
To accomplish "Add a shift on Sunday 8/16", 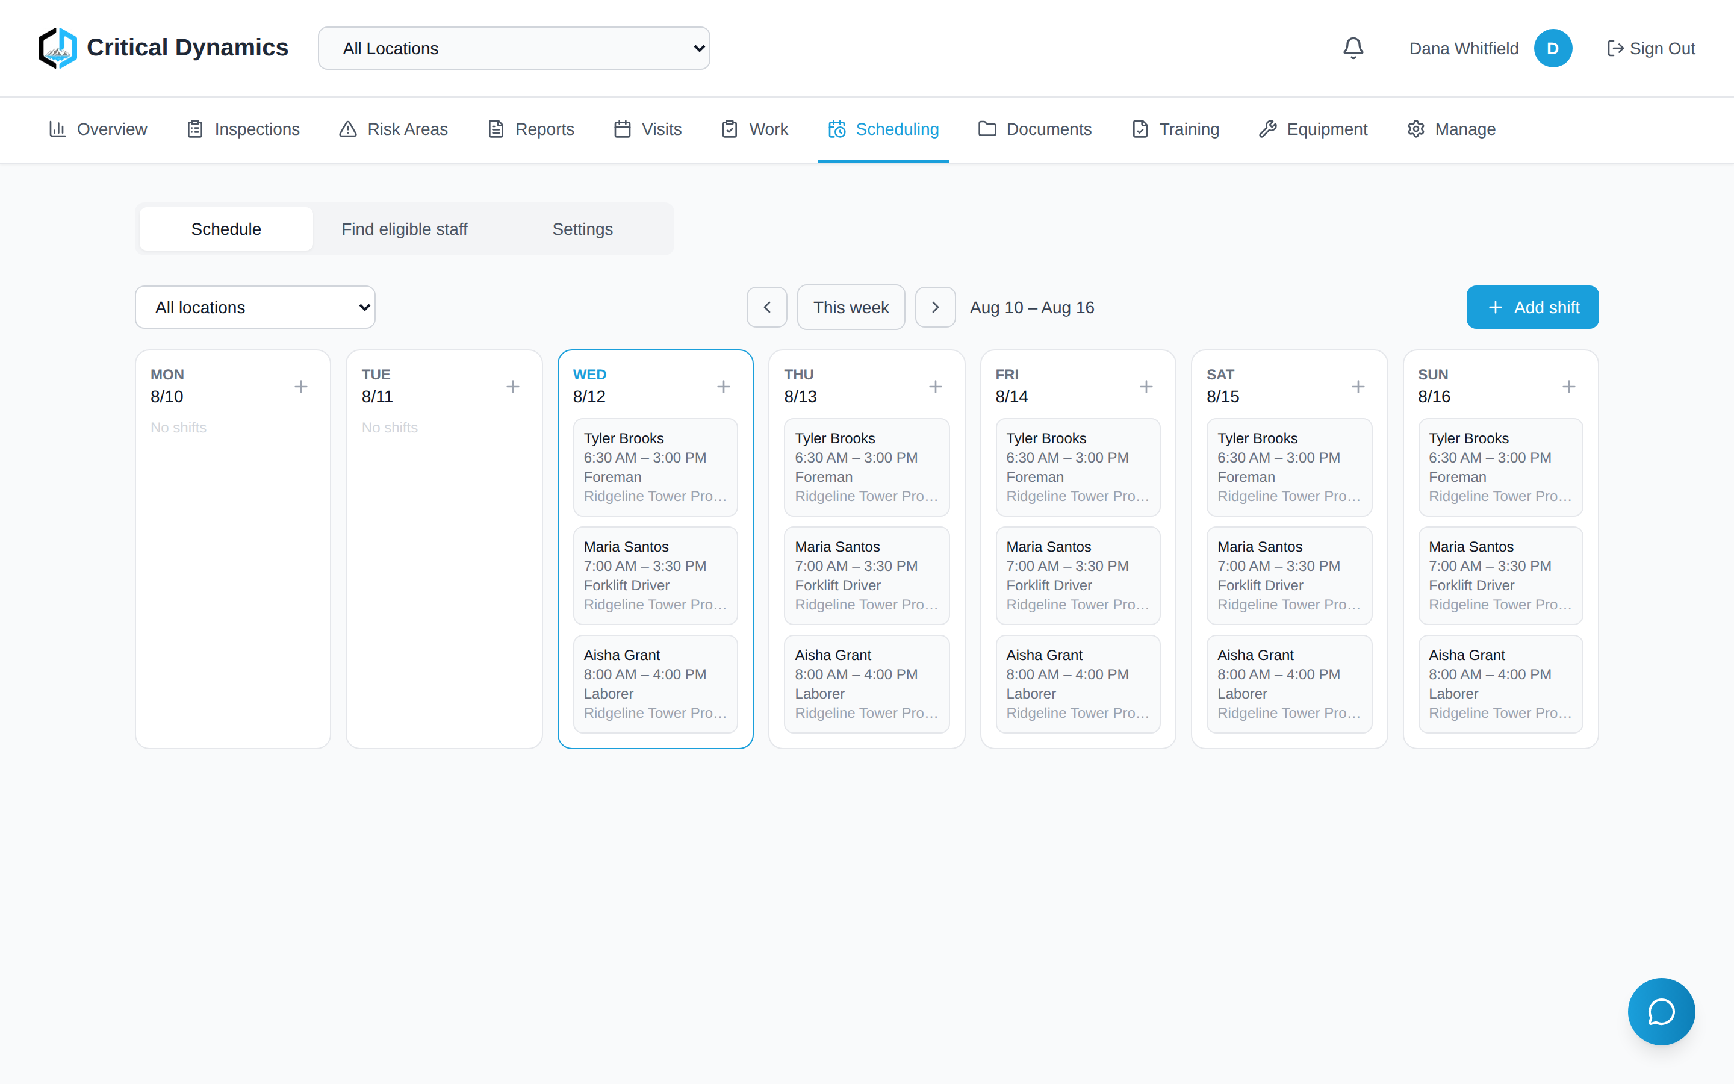I will [x=1568, y=387].
